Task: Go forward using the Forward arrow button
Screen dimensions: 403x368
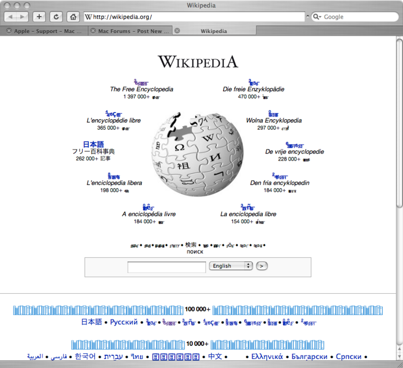Action: [x=23, y=17]
